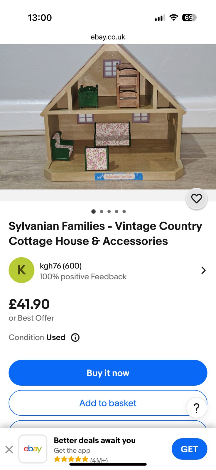Open seller kgh76 profile link
Viewport: 216px width, 470px height.
(60, 266)
